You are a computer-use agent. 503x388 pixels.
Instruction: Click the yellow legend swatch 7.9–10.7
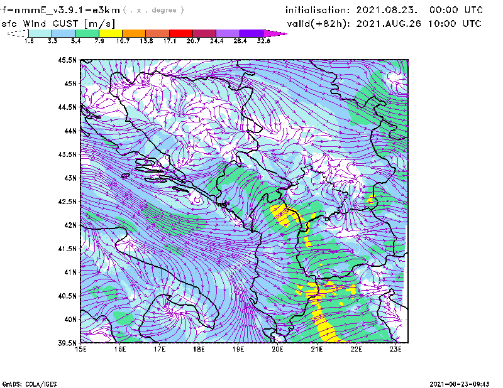111,33
